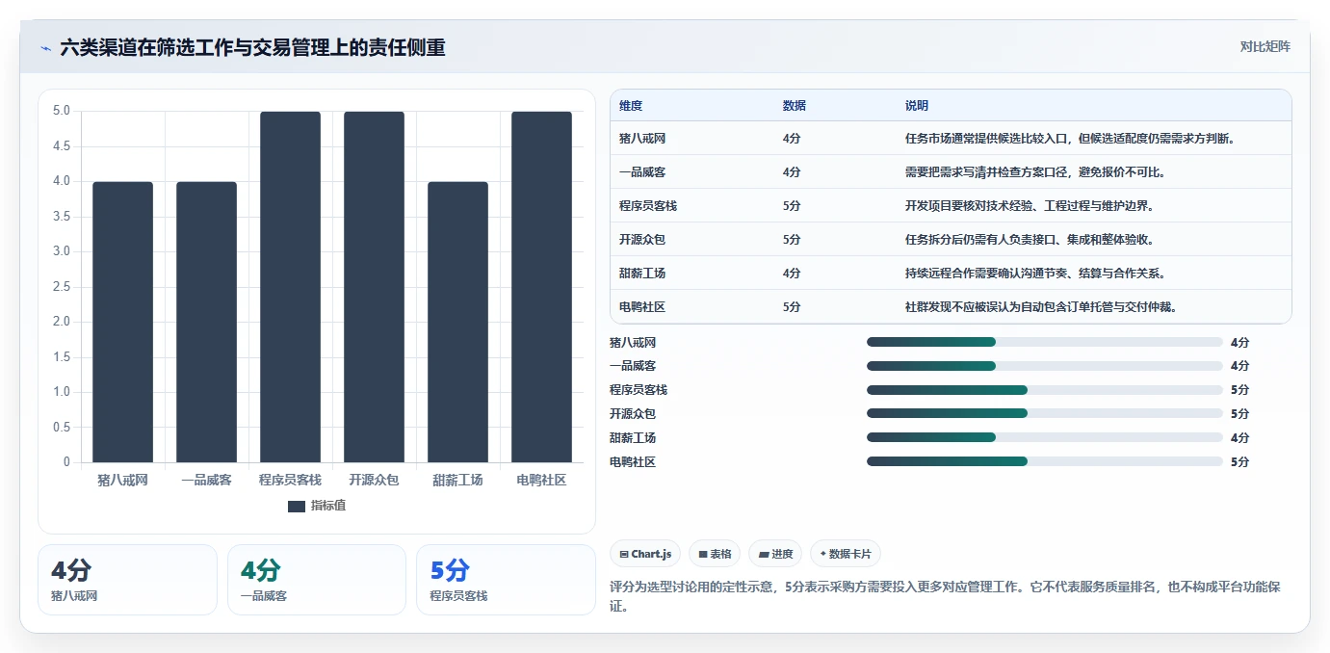Click the 甜薪工场 progress bar
The width and height of the screenshot is (1330, 653).
tap(1045, 437)
